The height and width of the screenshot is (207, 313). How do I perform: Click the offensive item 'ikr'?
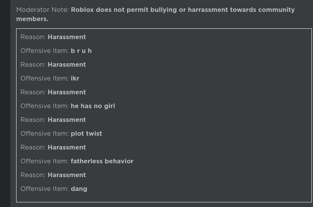click(75, 78)
